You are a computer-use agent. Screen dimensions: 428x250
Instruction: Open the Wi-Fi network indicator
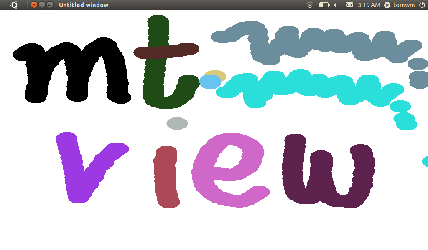point(310,5)
